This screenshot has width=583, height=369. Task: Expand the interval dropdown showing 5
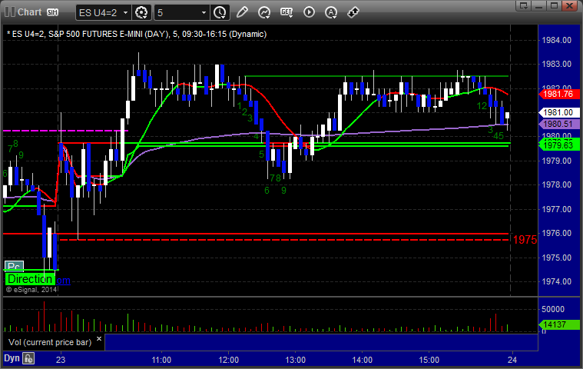click(204, 12)
